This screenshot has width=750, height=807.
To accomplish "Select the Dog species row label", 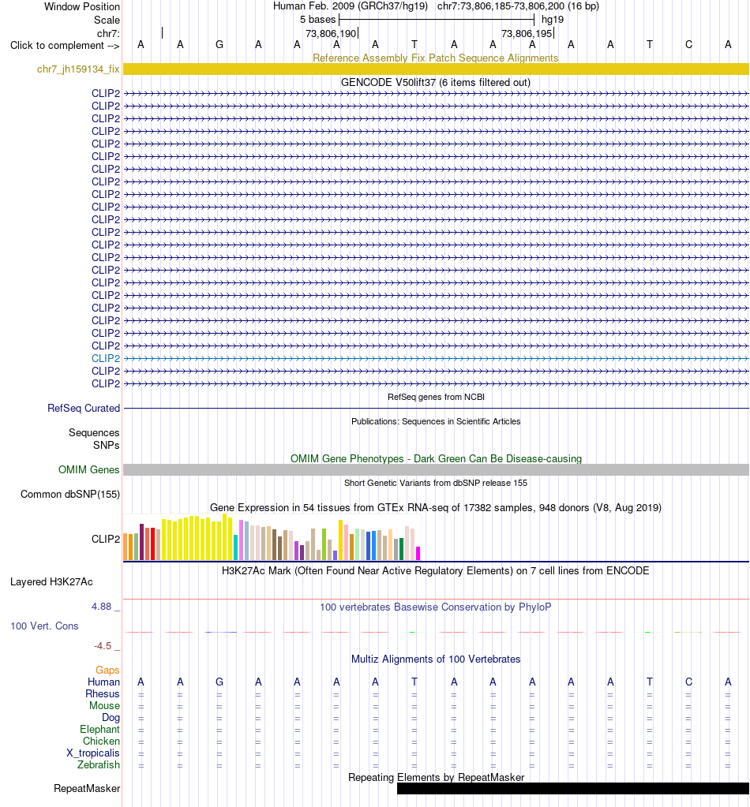I will point(111,717).
